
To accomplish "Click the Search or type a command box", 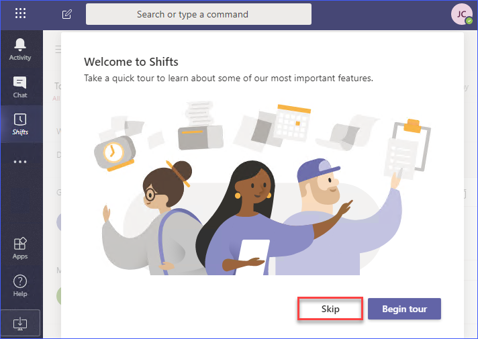I will (x=199, y=14).
